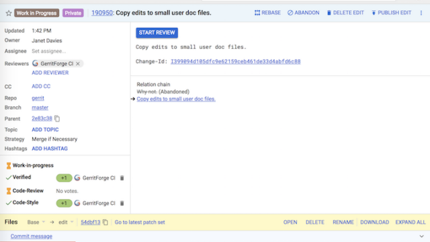Open change number 190950 link
Image resolution: width=430 pixels, height=242 pixels.
[x=102, y=13]
